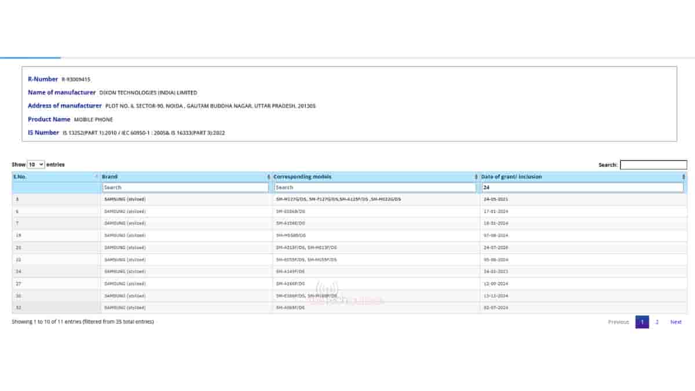Sort table by the Brand column arrows
The width and height of the screenshot is (695, 391).
pos(268,177)
